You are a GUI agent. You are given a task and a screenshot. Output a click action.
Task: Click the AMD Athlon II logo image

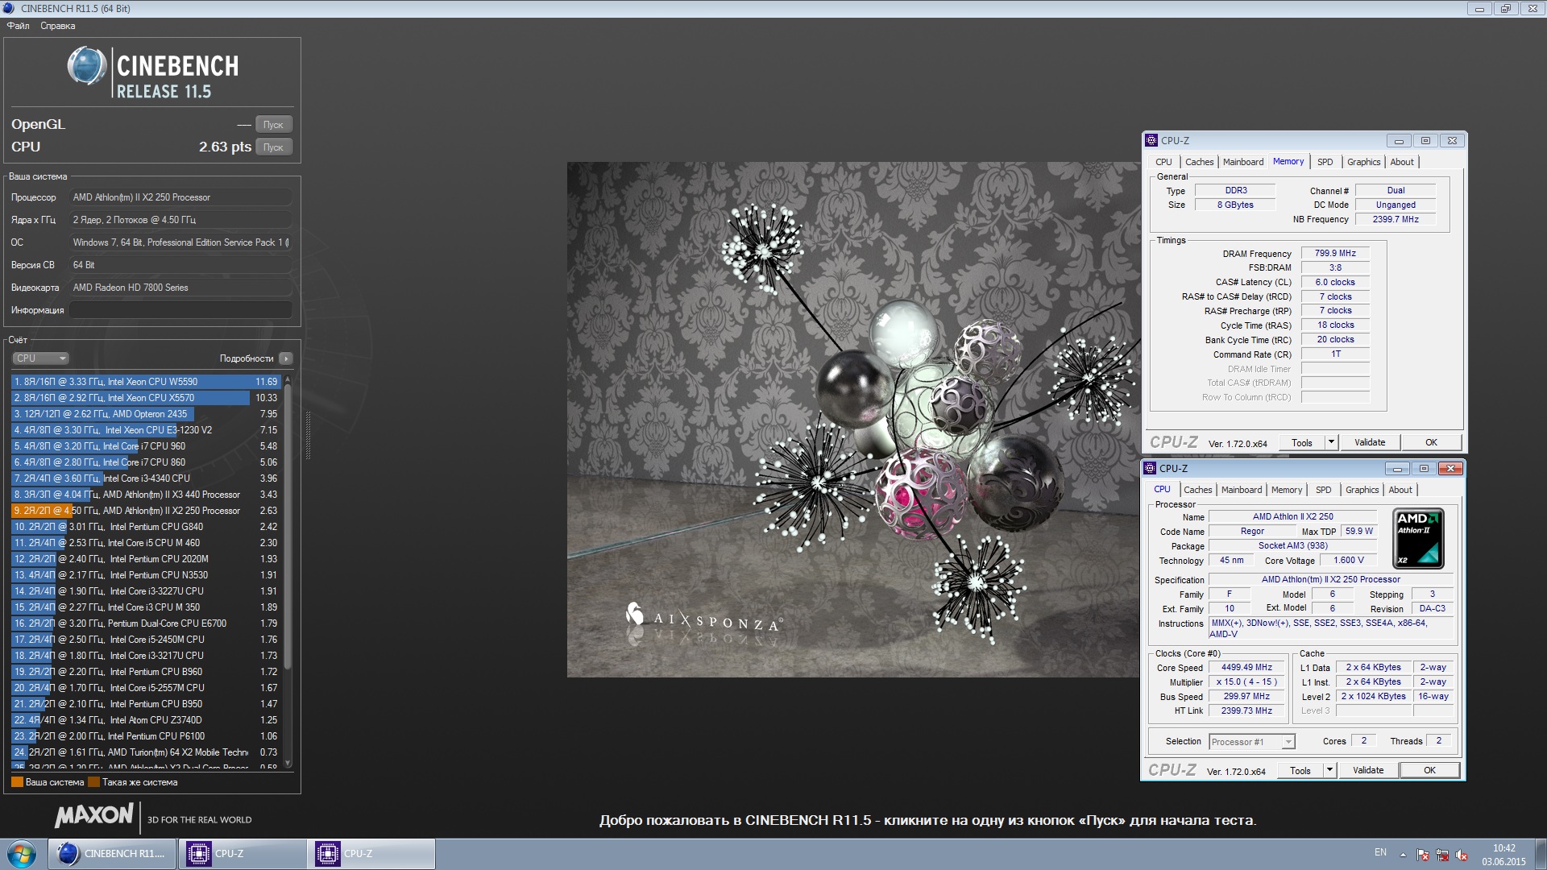(x=1418, y=539)
